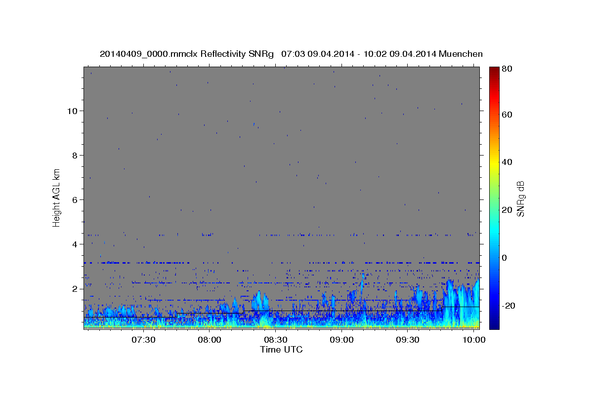Click the dark blue bottom of the colorbar
The width and height of the screenshot is (593, 395).
(494, 323)
